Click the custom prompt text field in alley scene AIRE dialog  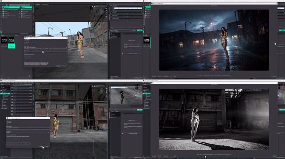(28, 139)
